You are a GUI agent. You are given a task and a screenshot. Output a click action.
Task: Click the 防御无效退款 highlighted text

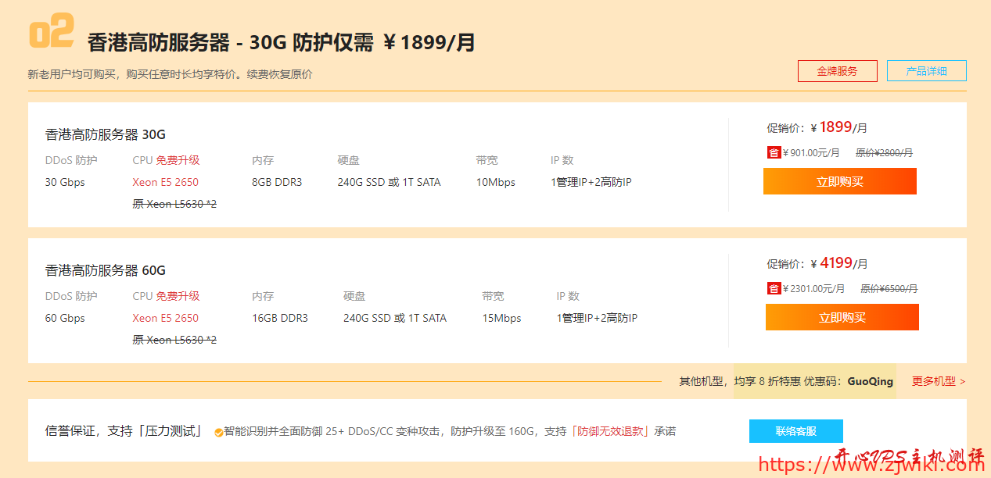[611, 431]
